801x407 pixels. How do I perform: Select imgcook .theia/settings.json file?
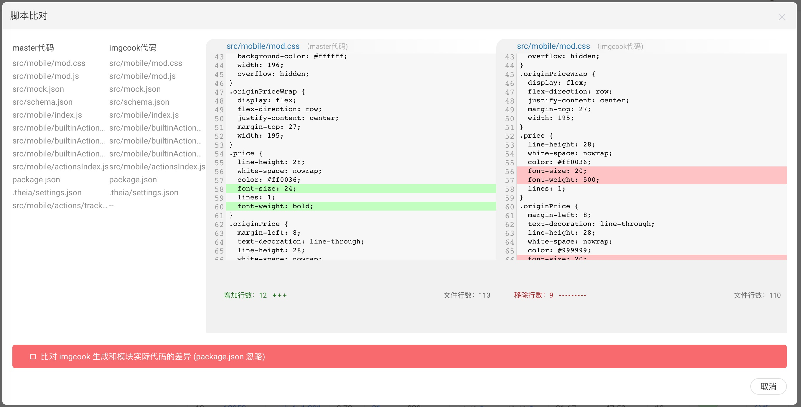pos(144,193)
